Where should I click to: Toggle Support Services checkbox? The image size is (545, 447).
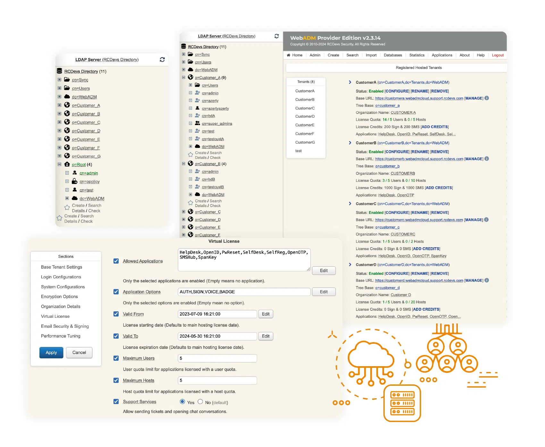[116, 401]
